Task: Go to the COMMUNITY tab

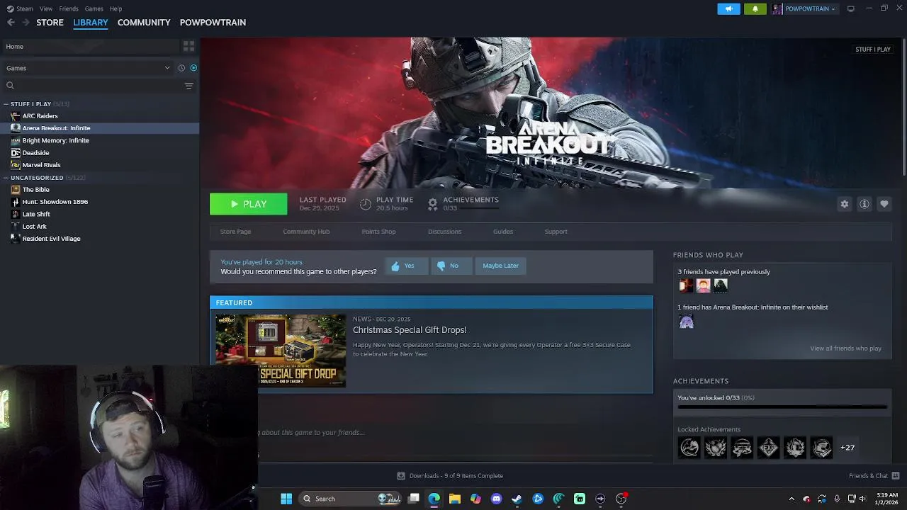Action: tap(144, 23)
